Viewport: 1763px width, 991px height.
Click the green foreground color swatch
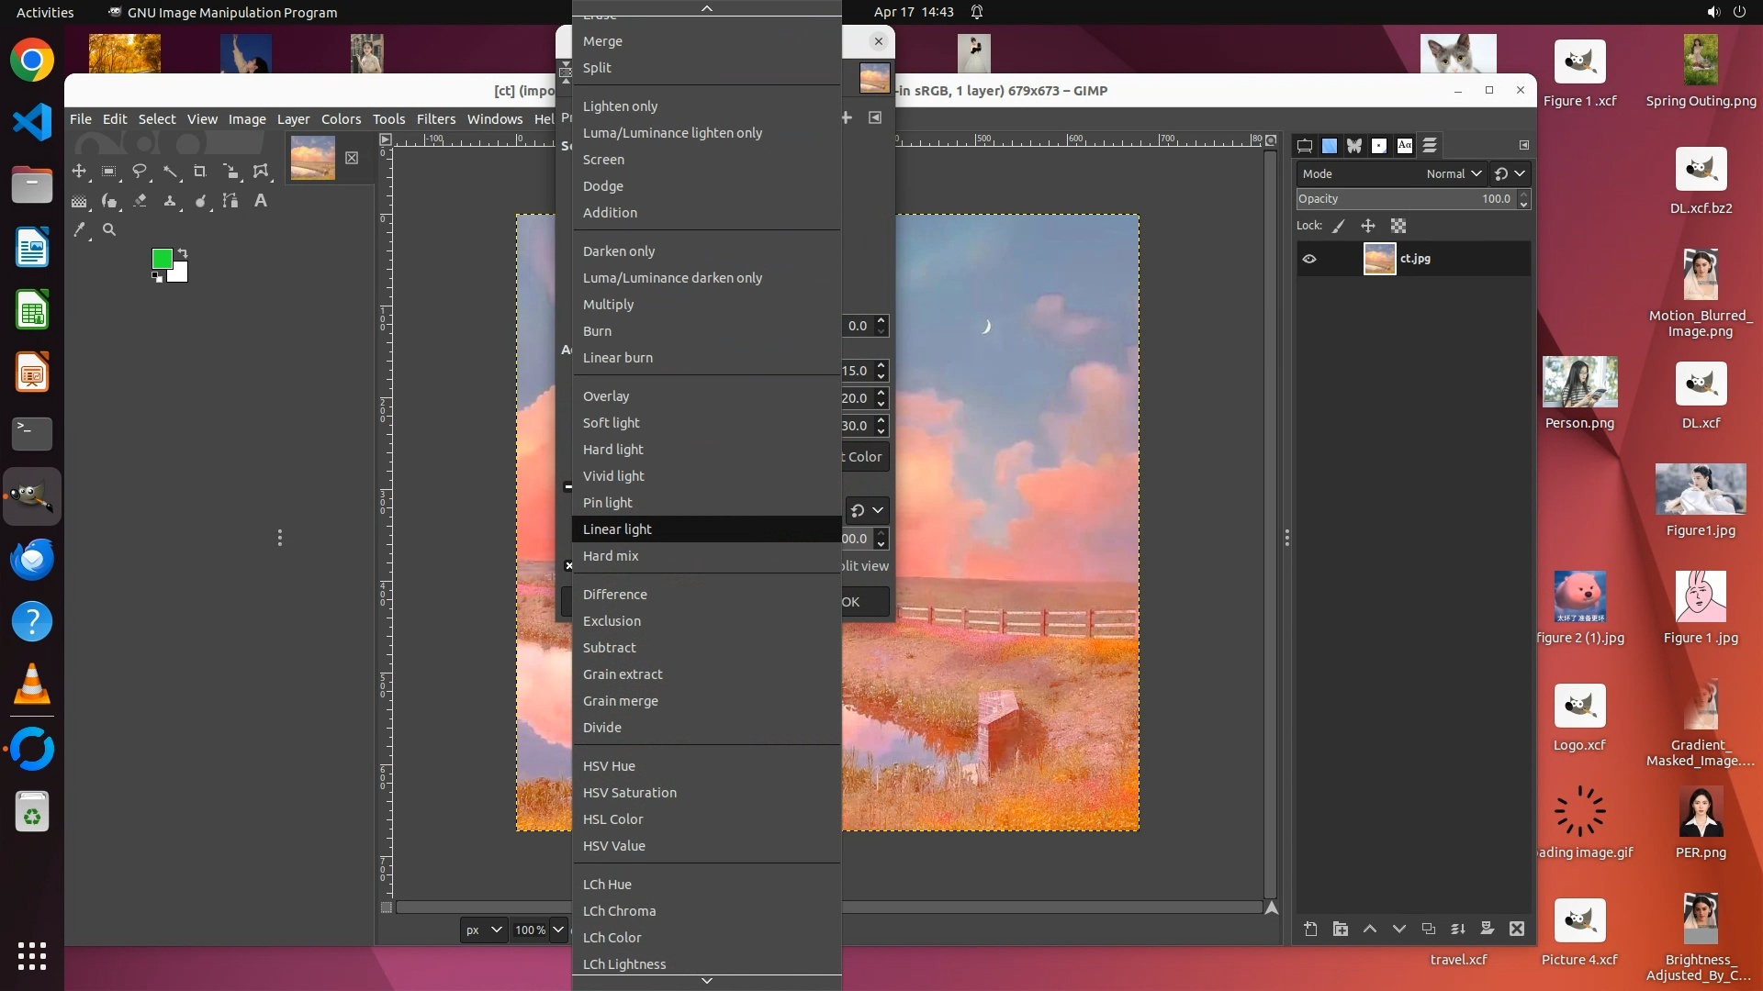[x=162, y=260]
